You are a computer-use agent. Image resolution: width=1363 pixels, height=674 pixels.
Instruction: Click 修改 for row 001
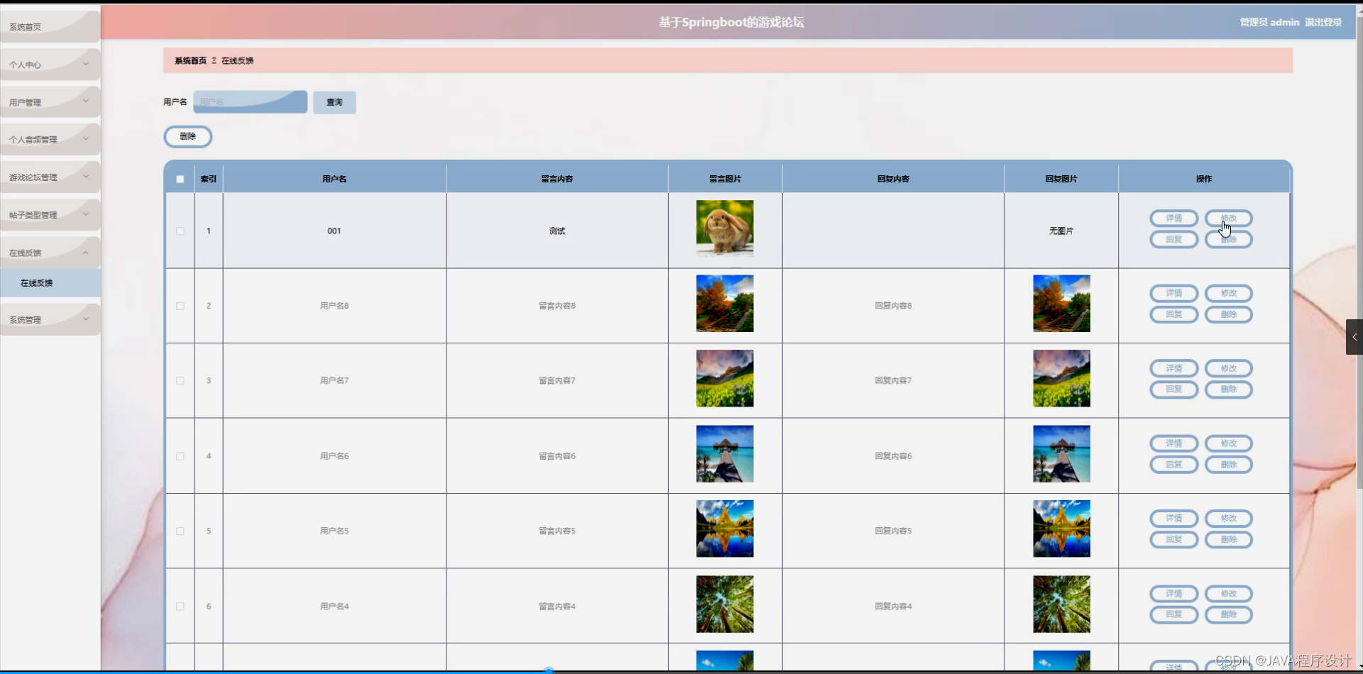(x=1229, y=219)
